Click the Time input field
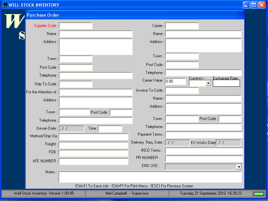 click(110, 129)
